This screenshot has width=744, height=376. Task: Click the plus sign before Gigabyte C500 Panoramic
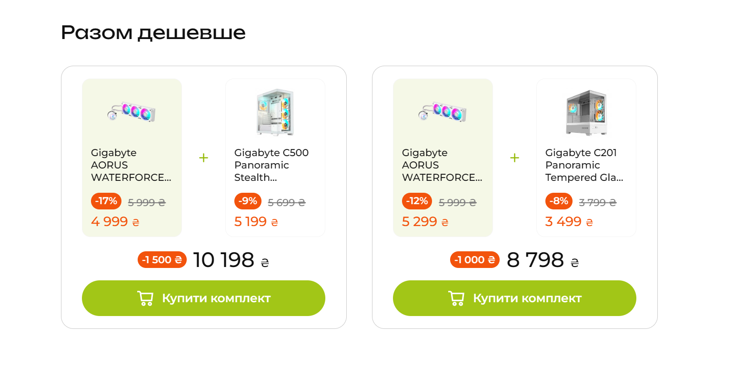[203, 158]
